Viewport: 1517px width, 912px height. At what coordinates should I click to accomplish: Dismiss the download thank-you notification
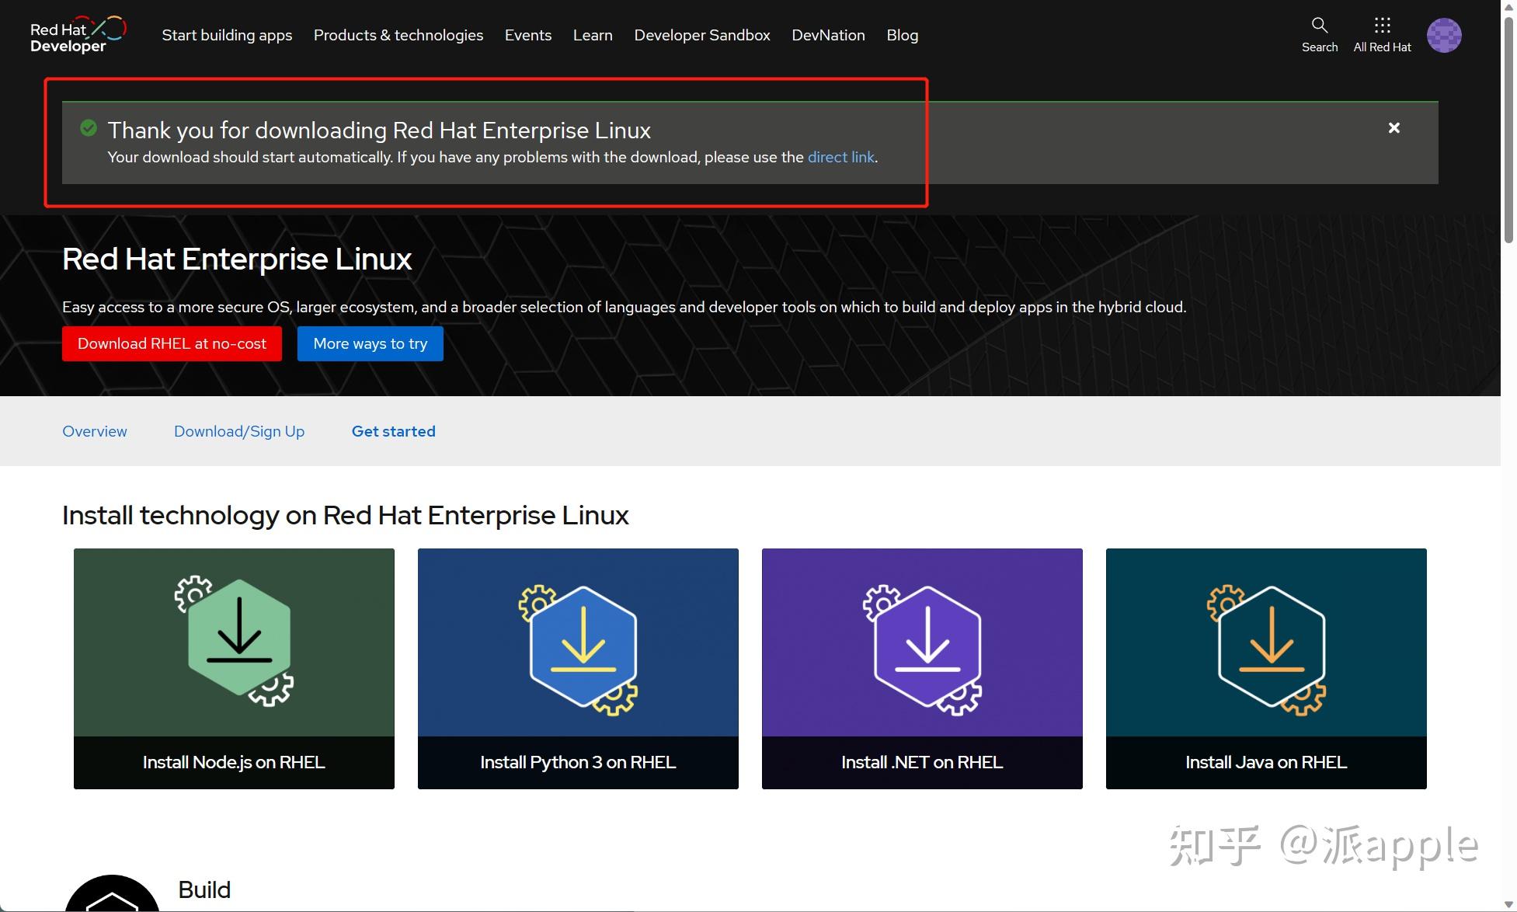tap(1394, 127)
